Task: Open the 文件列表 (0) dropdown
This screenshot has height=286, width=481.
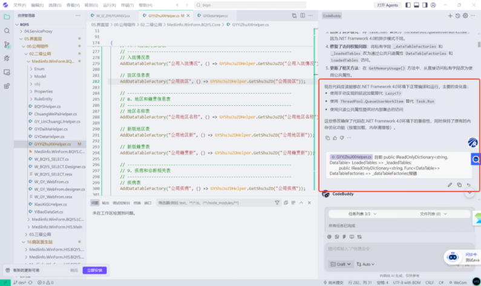Action: 433,214
